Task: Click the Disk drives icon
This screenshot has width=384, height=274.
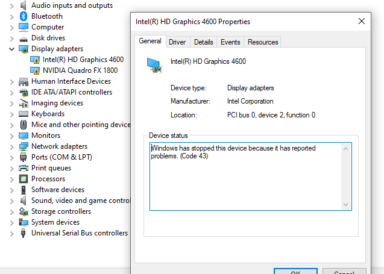Action: pyautogui.click(x=24, y=39)
